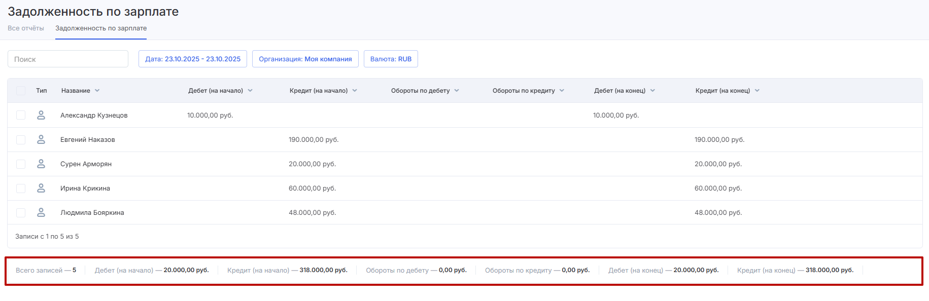The height and width of the screenshot is (301, 929).
Task: Click the person icon beside Ирина Крикина
Action: tap(41, 188)
